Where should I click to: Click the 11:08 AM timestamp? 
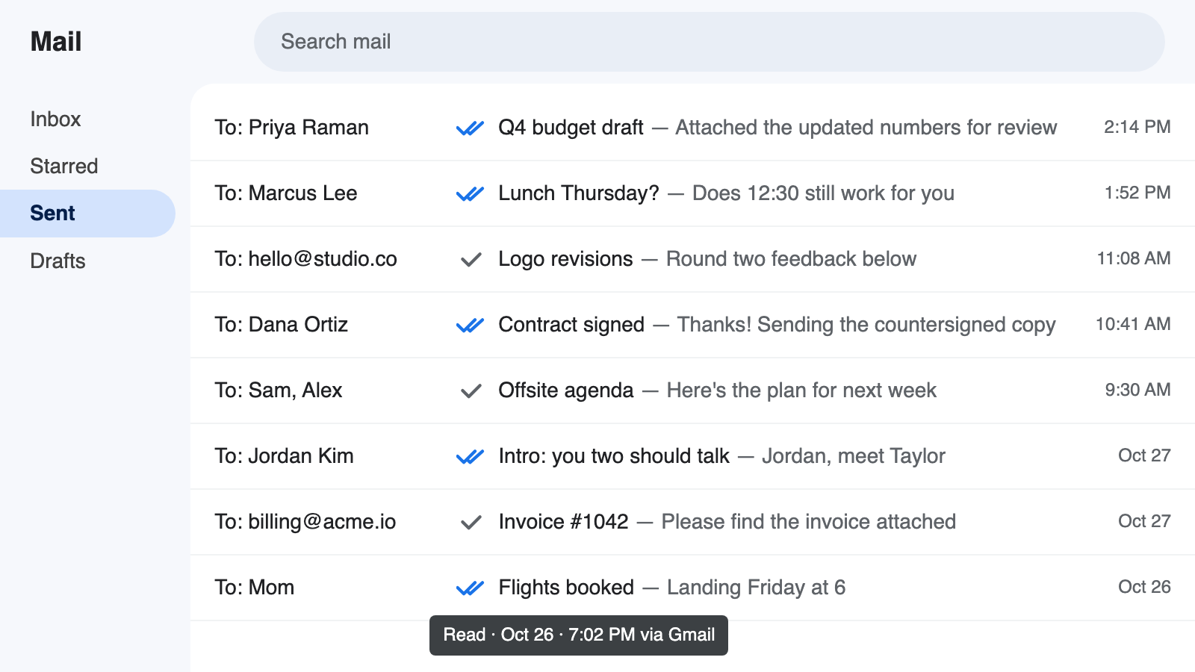(x=1134, y=258)
